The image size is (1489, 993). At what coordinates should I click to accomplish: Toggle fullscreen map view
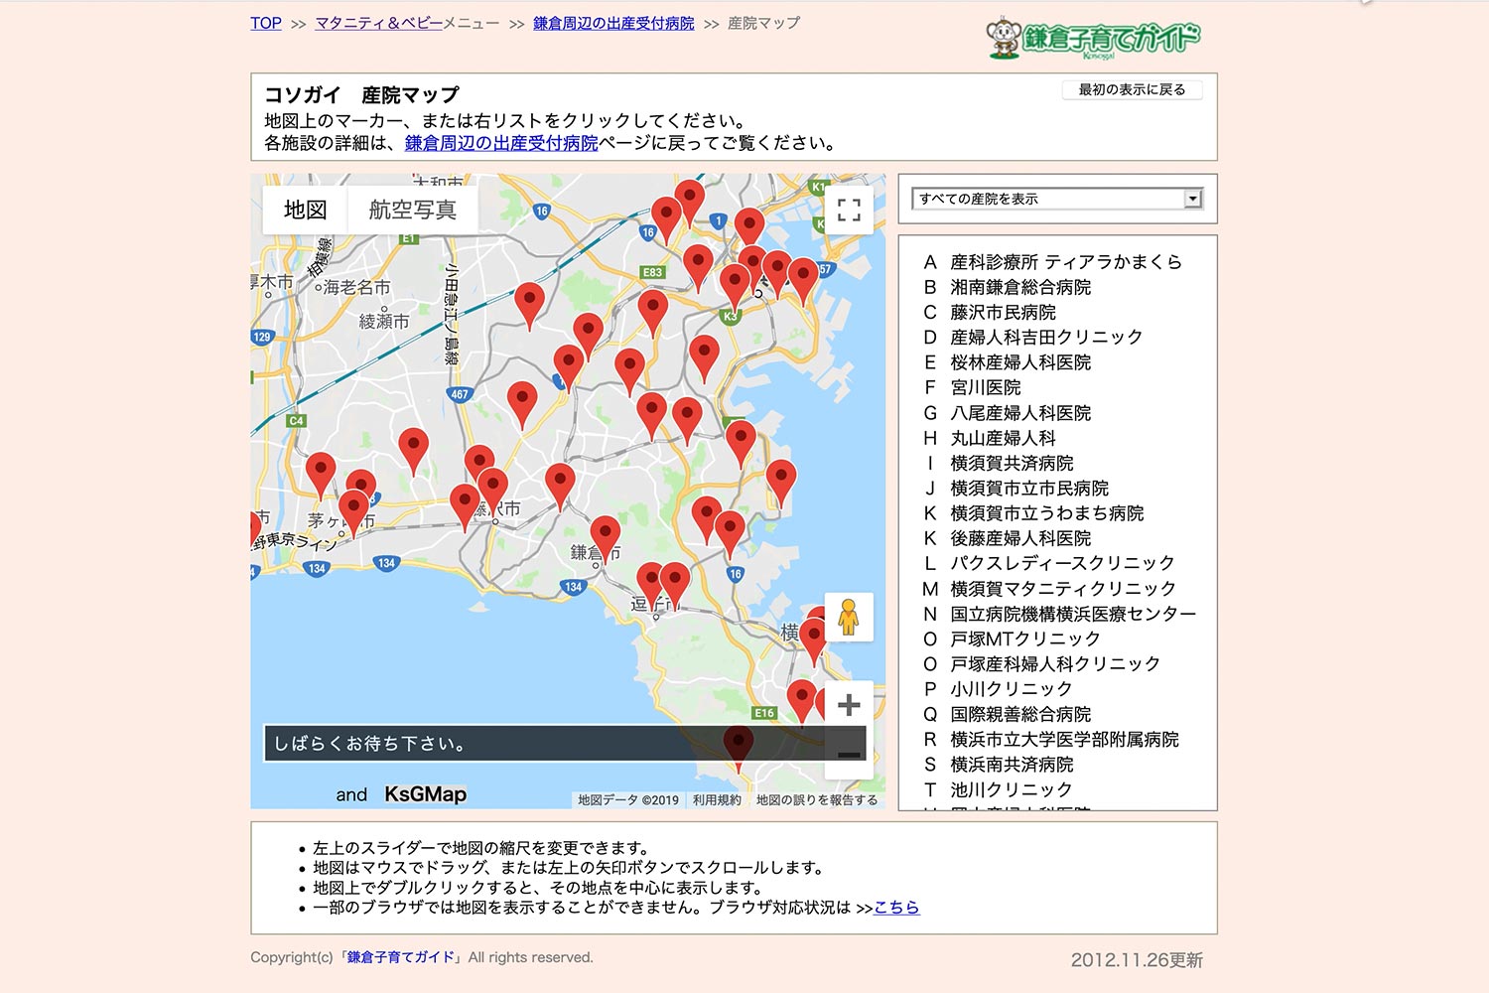[x=848, y=210]
